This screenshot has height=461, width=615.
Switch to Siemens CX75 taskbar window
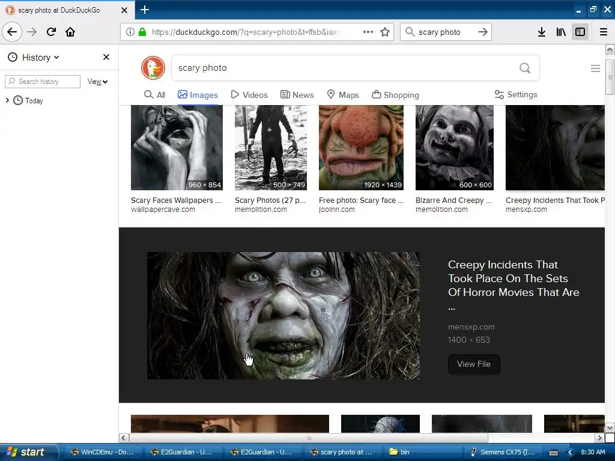pyautogui.click(x=504, y=452)
